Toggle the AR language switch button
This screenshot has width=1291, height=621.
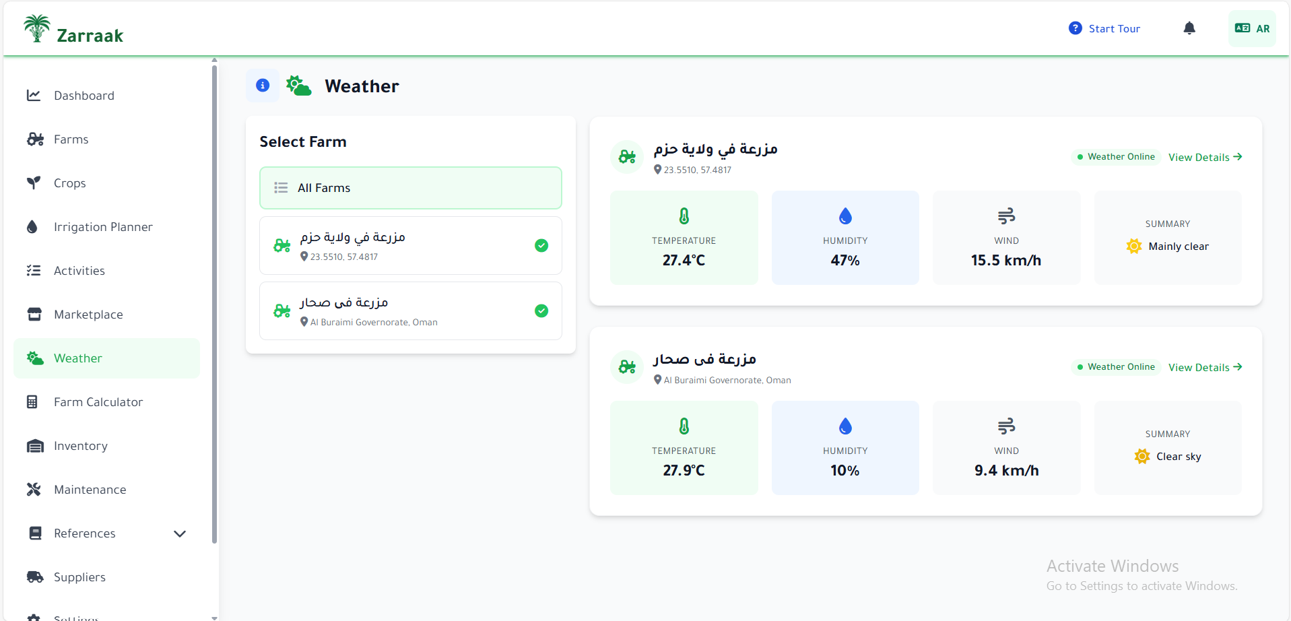1252,28
